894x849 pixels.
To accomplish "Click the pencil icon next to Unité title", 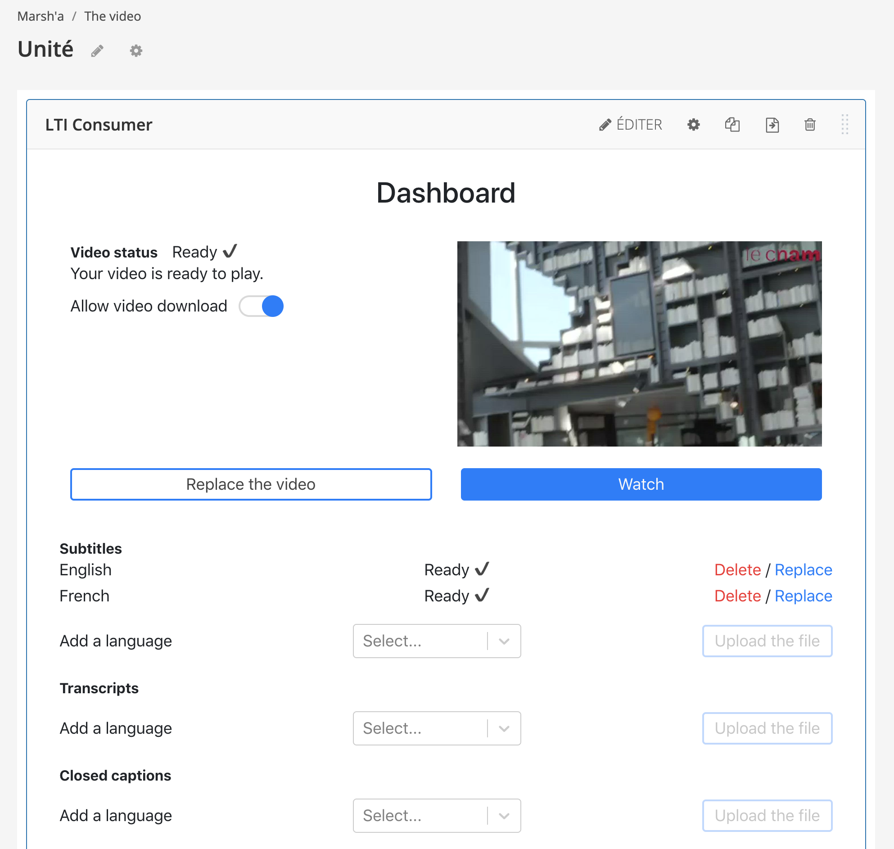I will tap(97, 51).
